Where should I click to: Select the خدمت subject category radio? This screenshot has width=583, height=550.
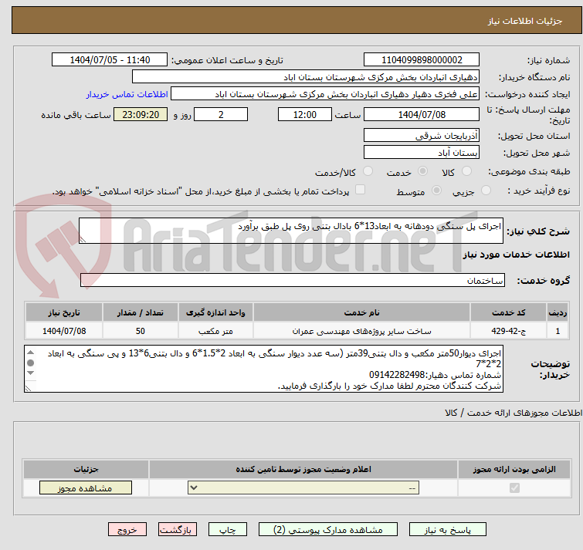[x=422, y=171]
